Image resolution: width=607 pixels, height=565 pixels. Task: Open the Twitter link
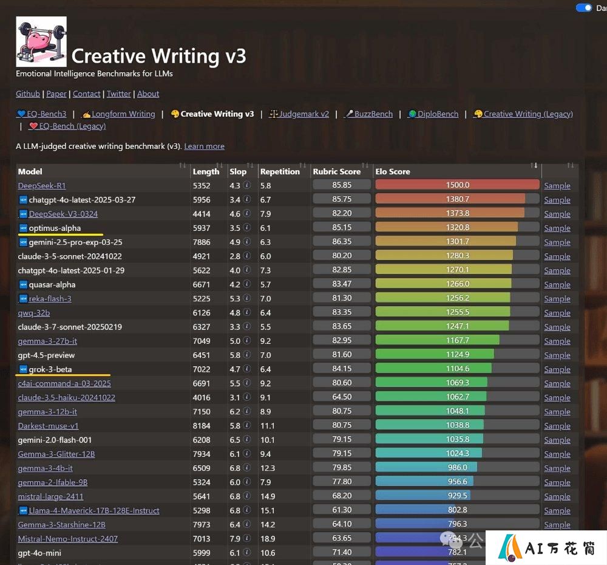[x=119, y=94]
